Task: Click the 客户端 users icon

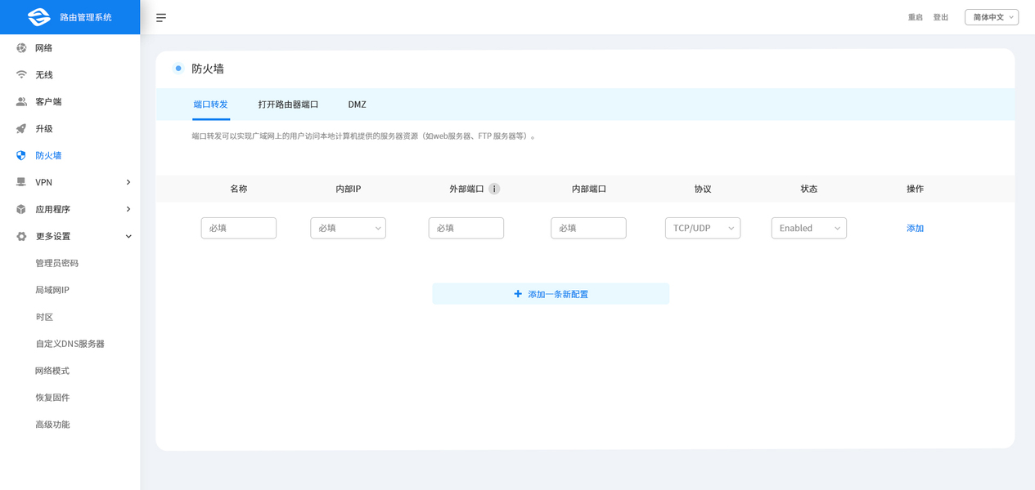Action: pyautogui.click(x=21, y=101)
